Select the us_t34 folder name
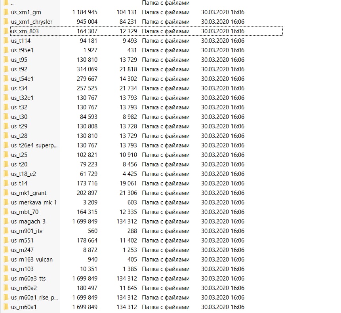Image resolution: width=341 pixels, height=313 pixels. 19,88
